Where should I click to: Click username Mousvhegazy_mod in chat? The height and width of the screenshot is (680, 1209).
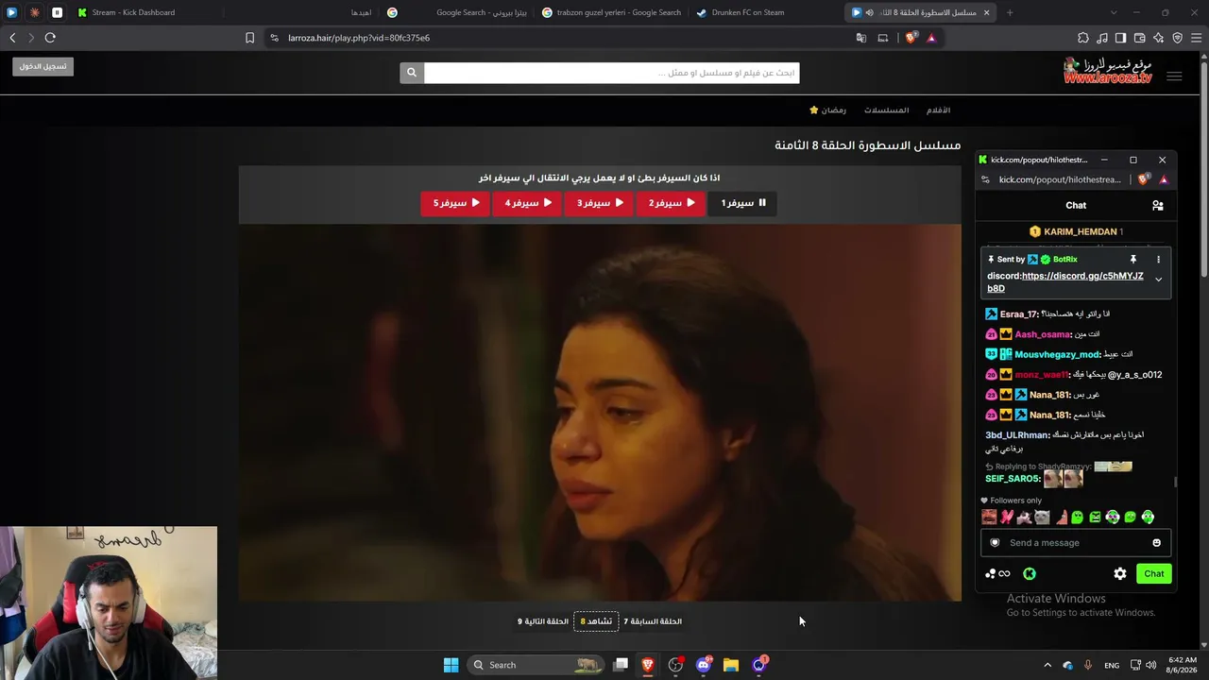[x=1057, y=354]
